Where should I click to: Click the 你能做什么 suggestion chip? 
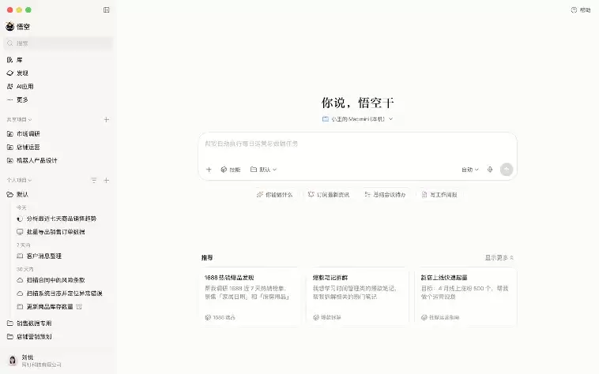(275, 194)
